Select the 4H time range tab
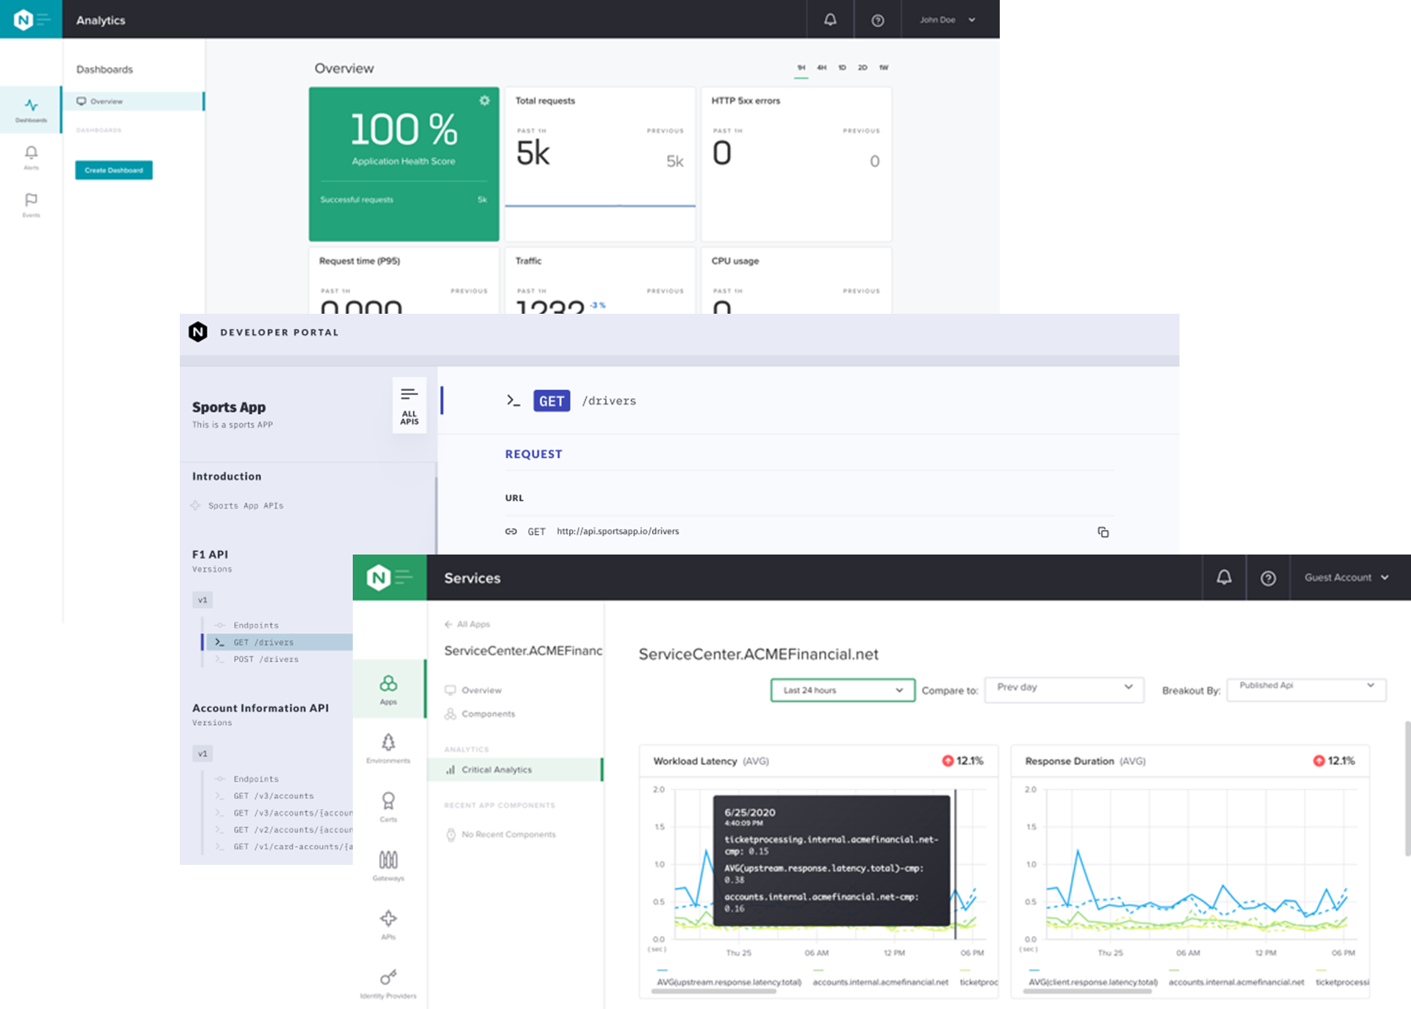Image resolution: width=1411 pixels, height=1009 pixels. click(821, 68)
